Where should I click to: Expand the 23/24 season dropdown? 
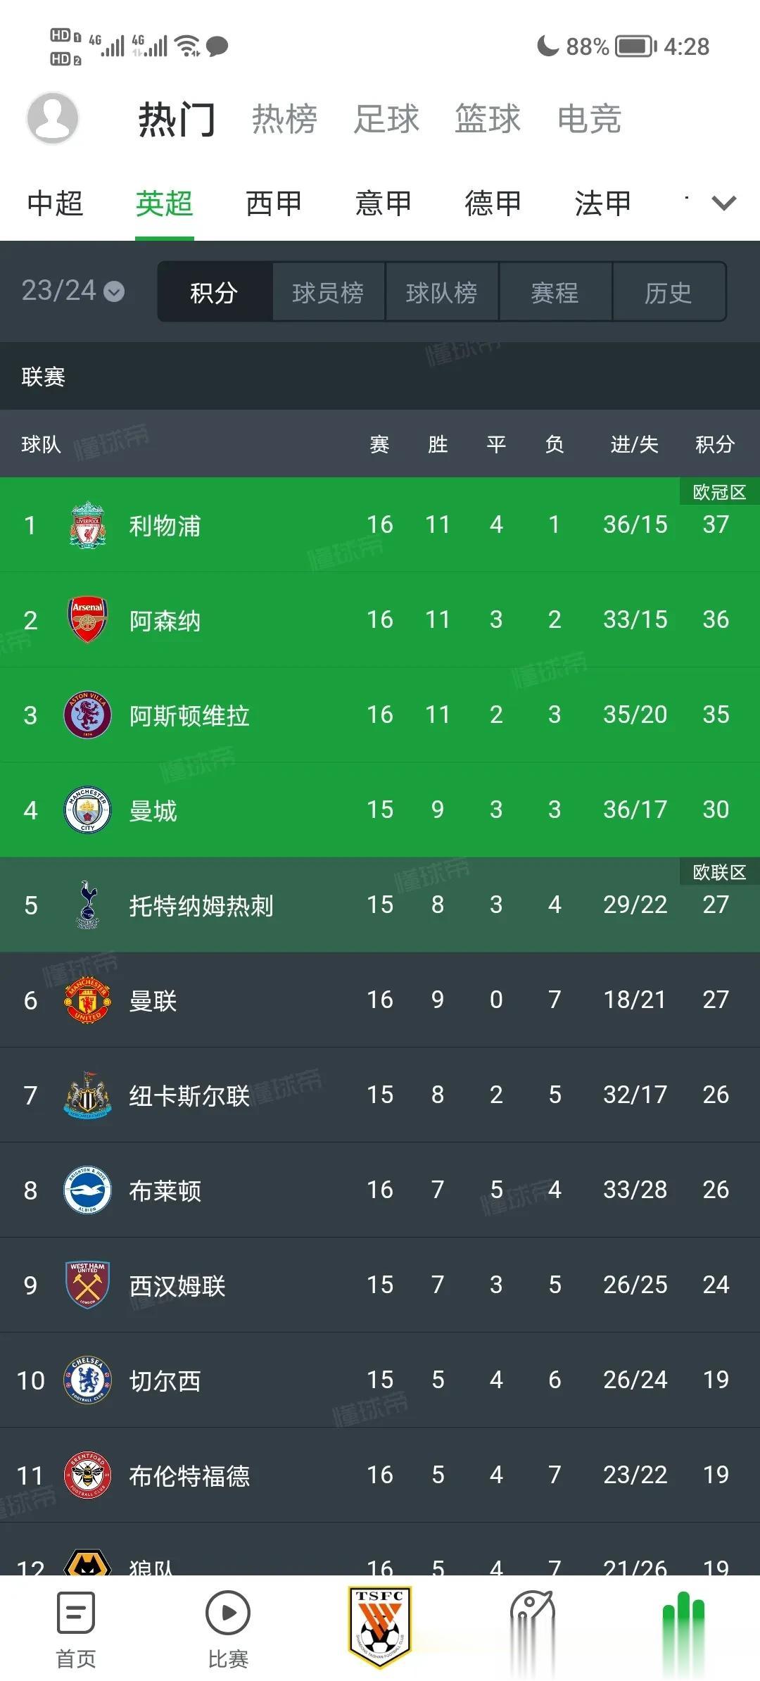point(73,291)
